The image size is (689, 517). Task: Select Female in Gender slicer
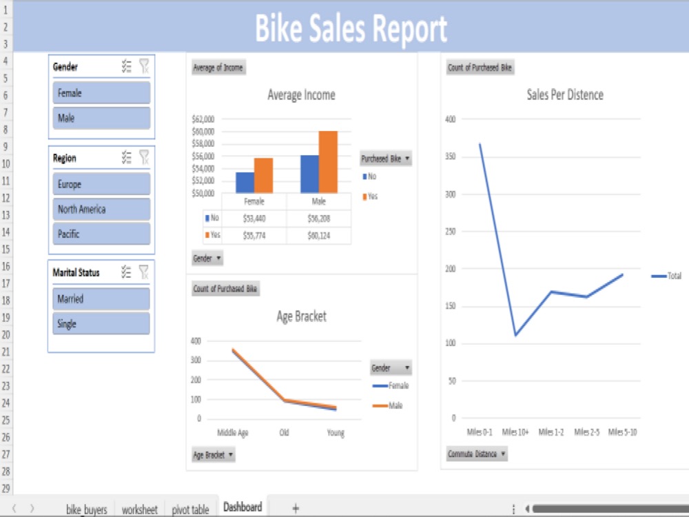[101, 93]
